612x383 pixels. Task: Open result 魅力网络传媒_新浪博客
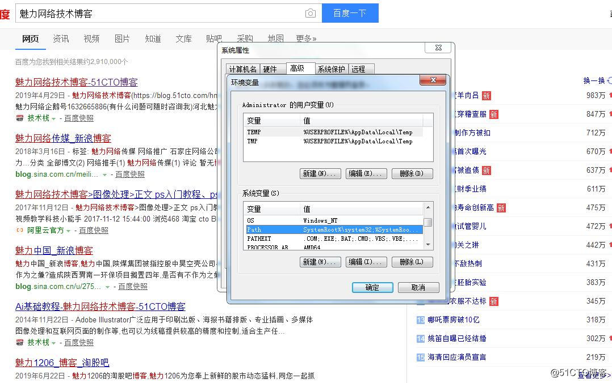(63, 138)
